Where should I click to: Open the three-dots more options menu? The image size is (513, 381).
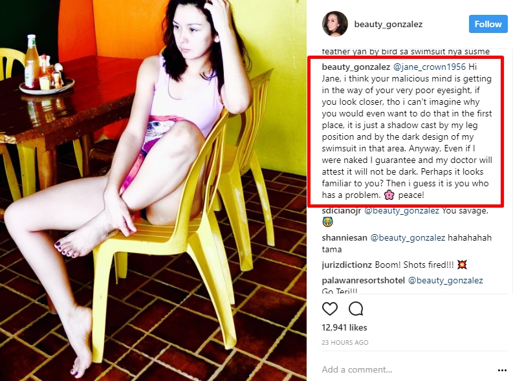click(502, 370)
